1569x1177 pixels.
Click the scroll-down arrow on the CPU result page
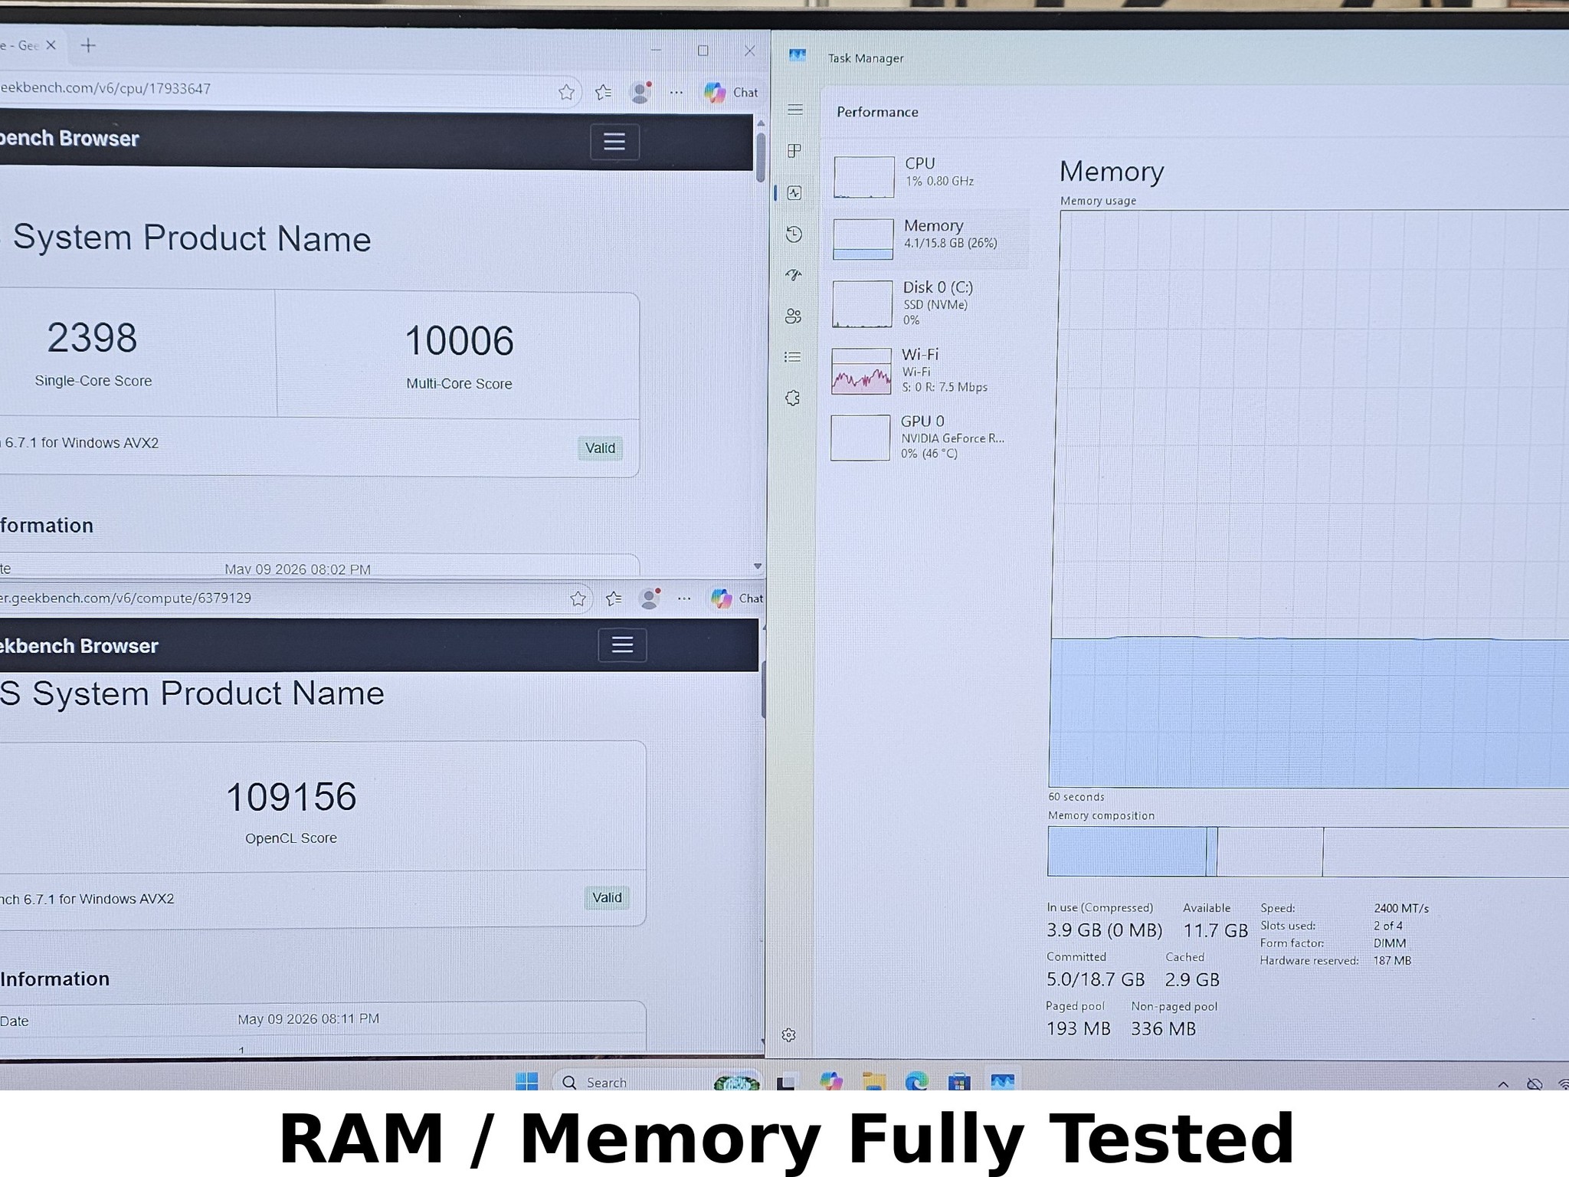(758, 566)
